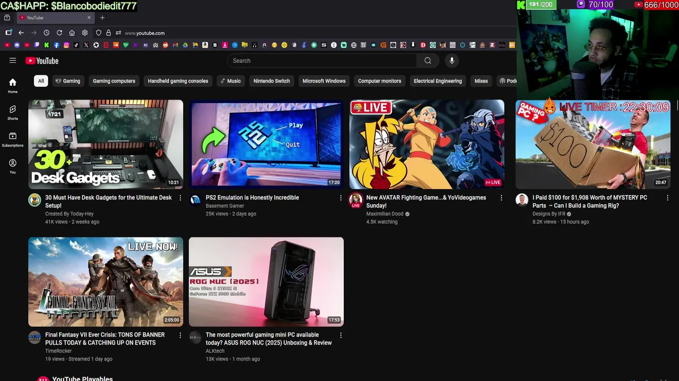Open the Maximilian Dood channel link
Viewport: 679px width, 381px height.
[385, 214]
